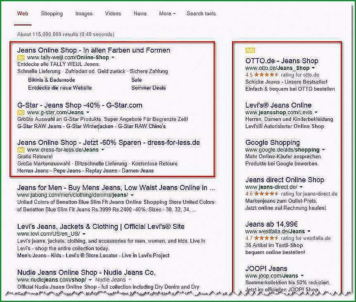This screenshot has width=356, height=302.
Task: Expand the More dropdown menu
Action: tap(167, 14)
